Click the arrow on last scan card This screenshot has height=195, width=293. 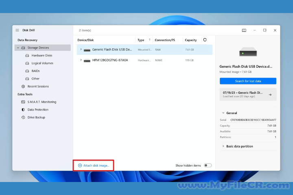[270, 95]
